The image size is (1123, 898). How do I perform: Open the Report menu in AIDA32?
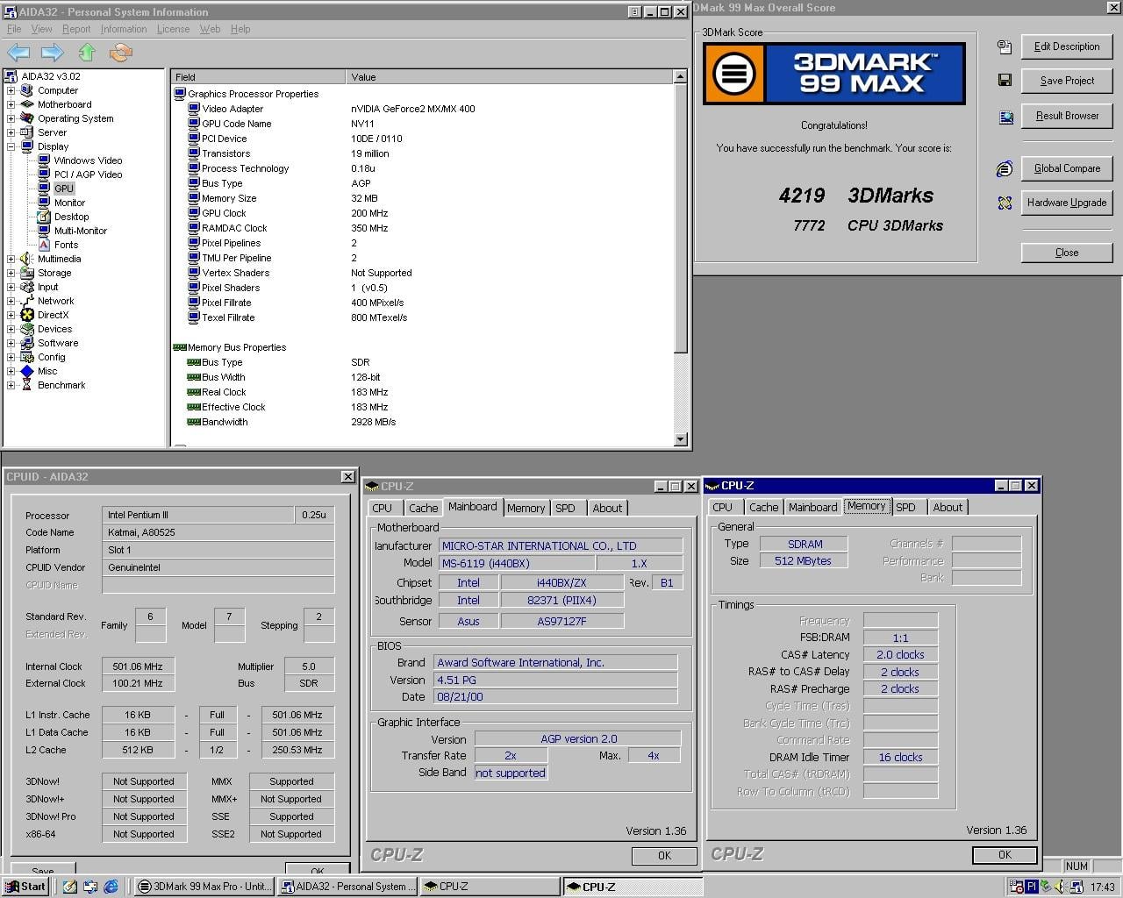(x=76, y=29)
